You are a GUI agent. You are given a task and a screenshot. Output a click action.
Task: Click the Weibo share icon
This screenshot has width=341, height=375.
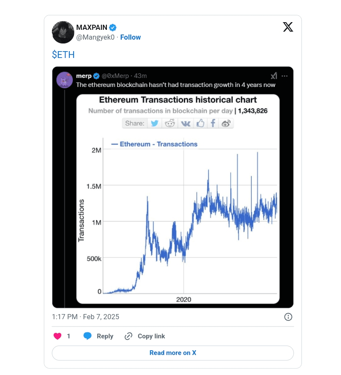point(226,124)
